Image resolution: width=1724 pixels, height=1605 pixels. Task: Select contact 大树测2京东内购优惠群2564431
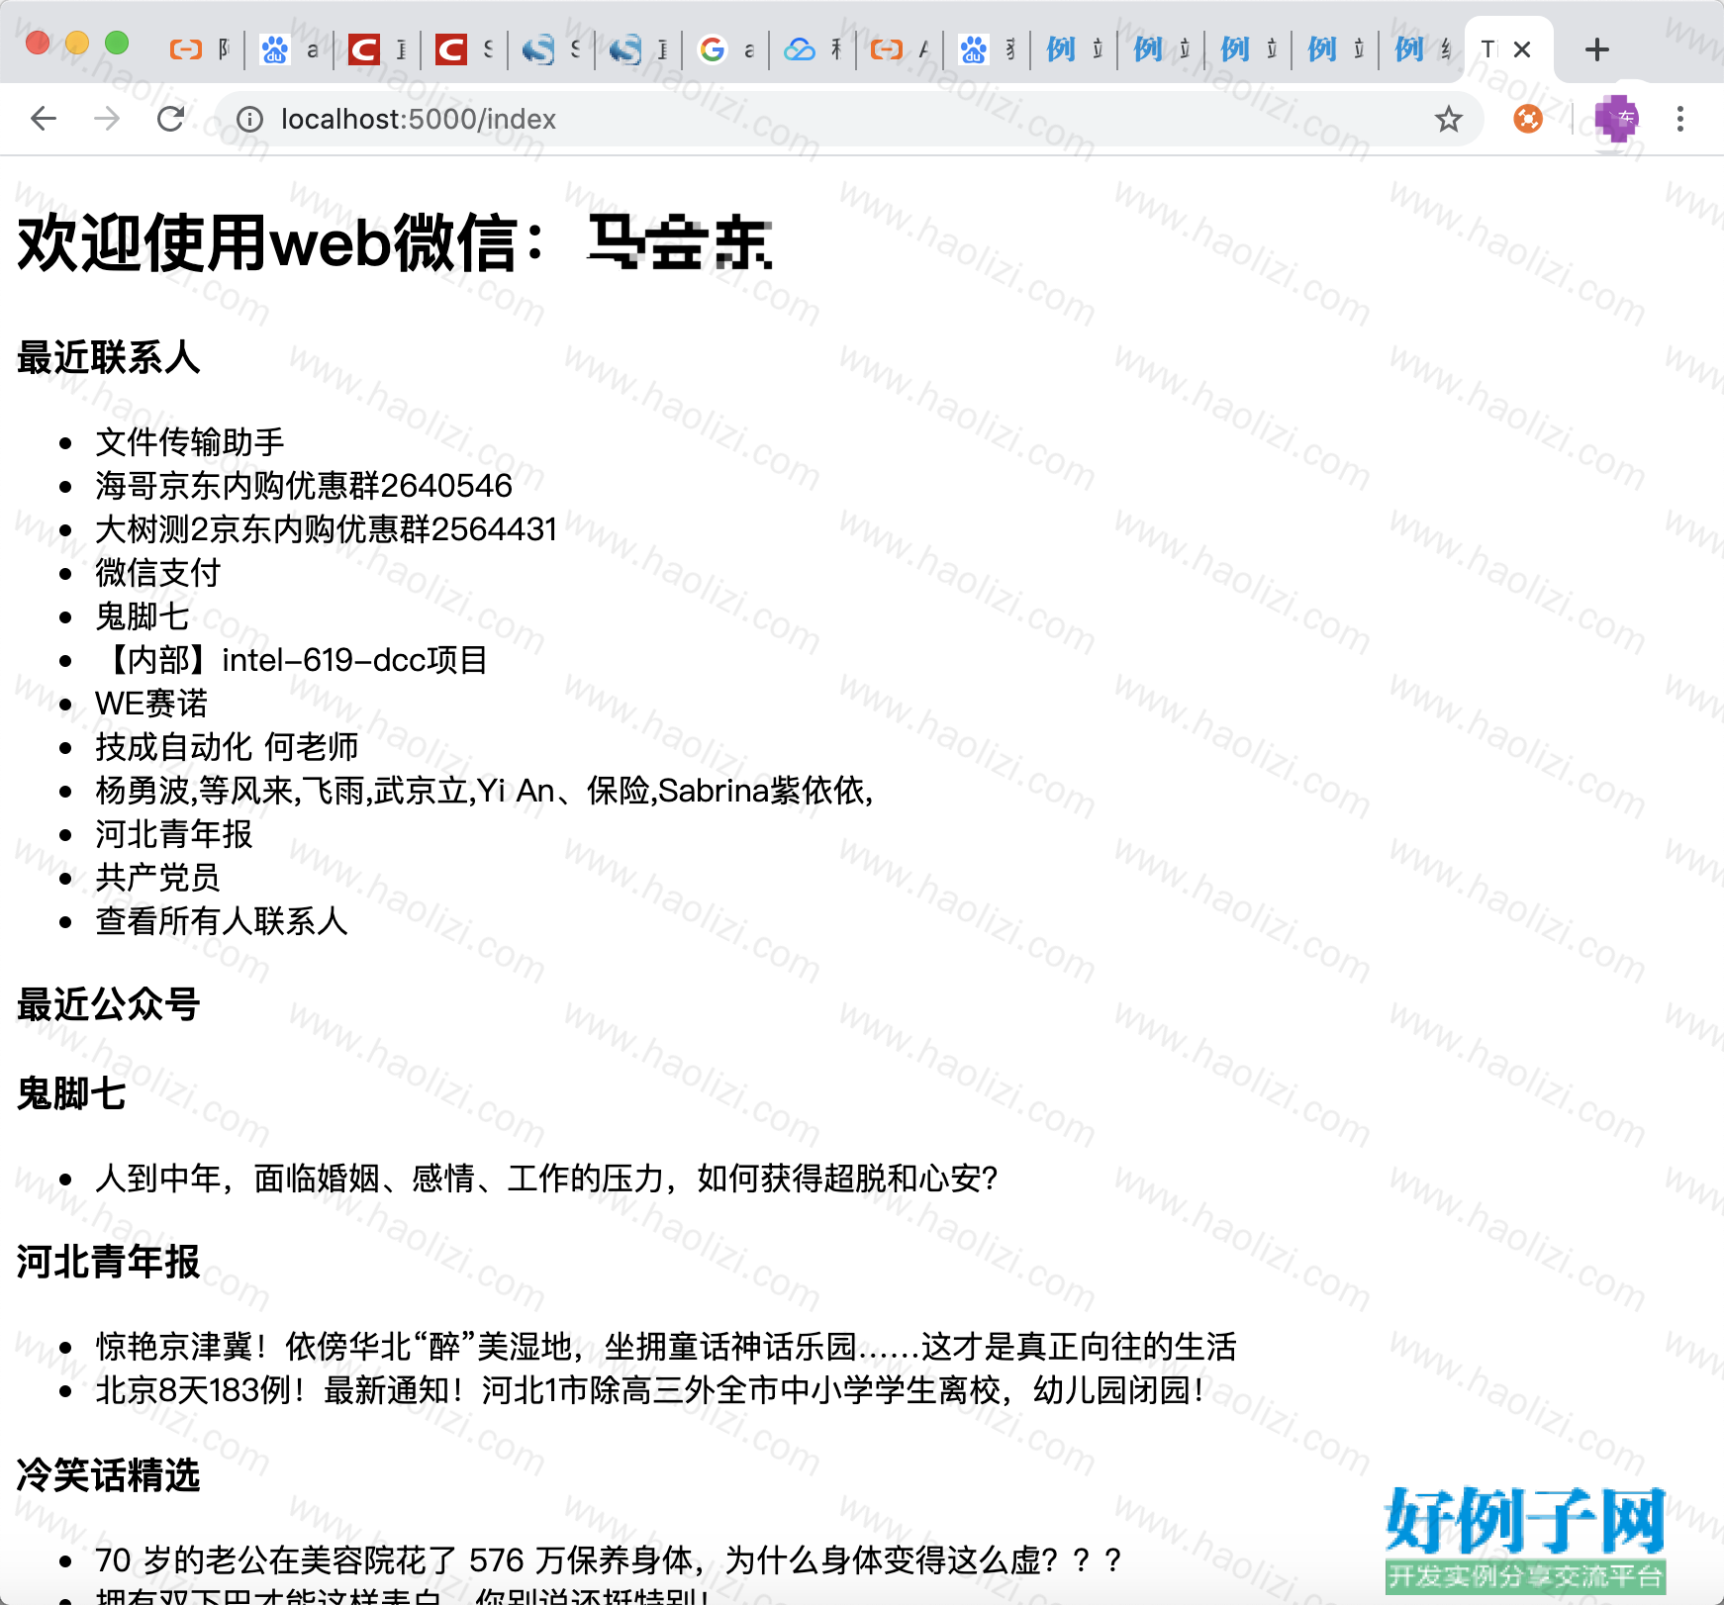326,529
